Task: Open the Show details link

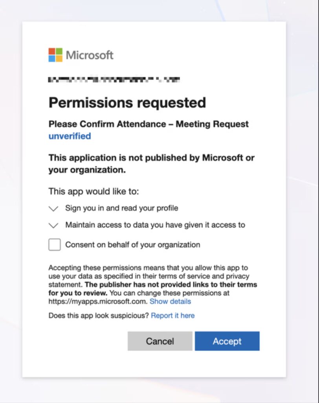Action: 170,301
